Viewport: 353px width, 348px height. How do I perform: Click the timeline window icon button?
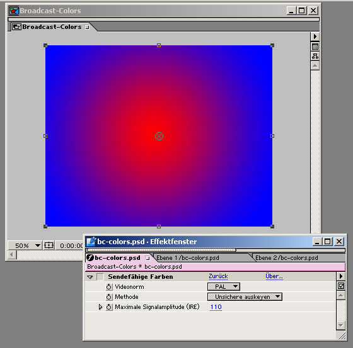[x=315, y=47]
